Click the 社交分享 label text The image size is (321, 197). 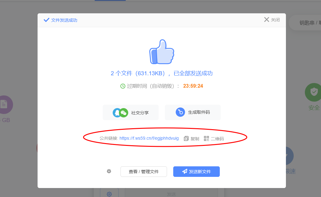(140, 113)
